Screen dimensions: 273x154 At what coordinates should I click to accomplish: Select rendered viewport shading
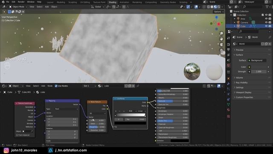coord(219,7)
